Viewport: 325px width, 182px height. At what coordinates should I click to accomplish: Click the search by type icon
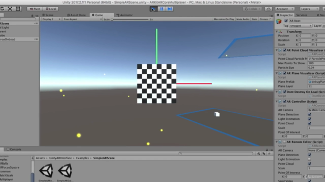click(258, 154)
